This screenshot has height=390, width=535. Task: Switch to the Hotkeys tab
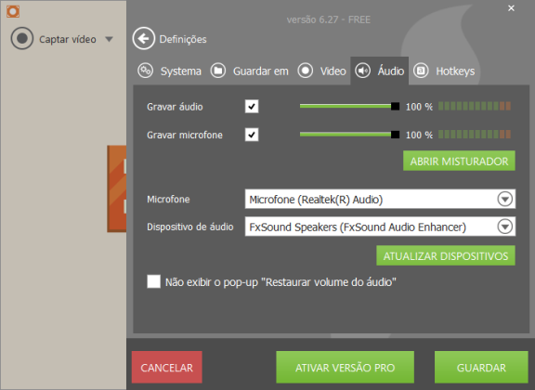444,71
